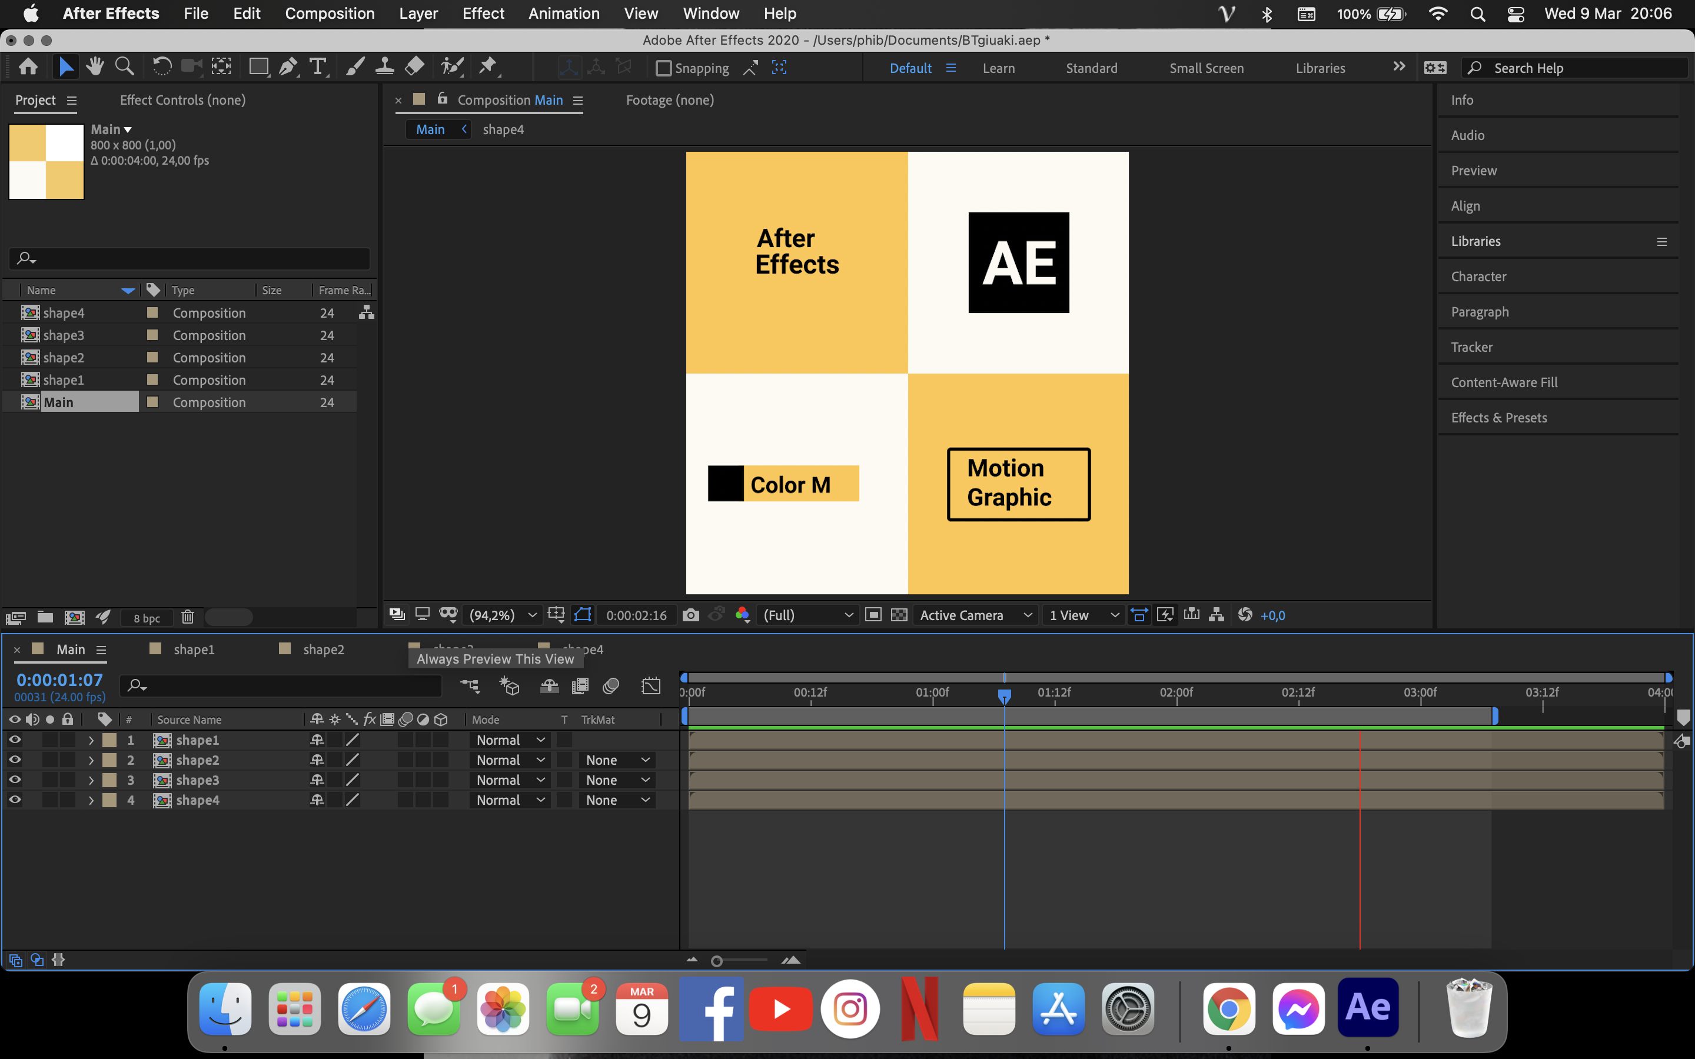Open the Effects & Presets panel
Image resolution: width=1695 pixels, height=1059 pixels.
tap(1499, 418)
